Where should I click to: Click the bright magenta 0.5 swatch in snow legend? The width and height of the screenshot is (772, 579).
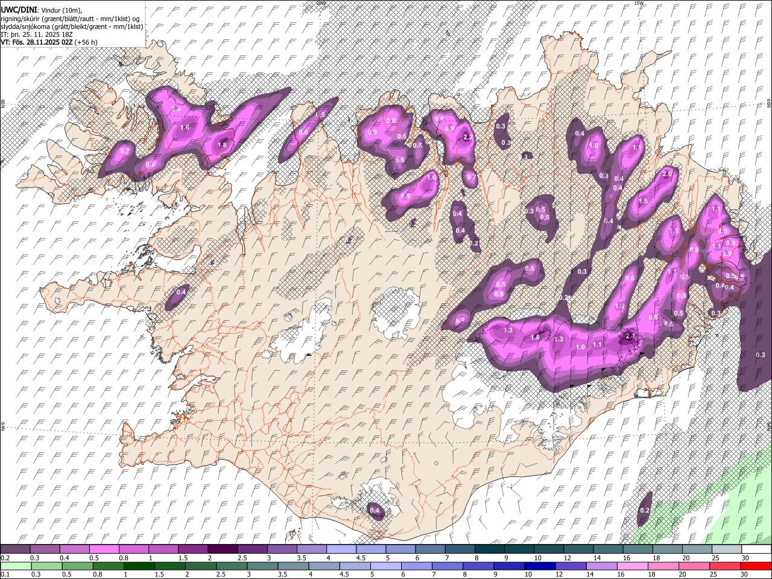point(104,549)
